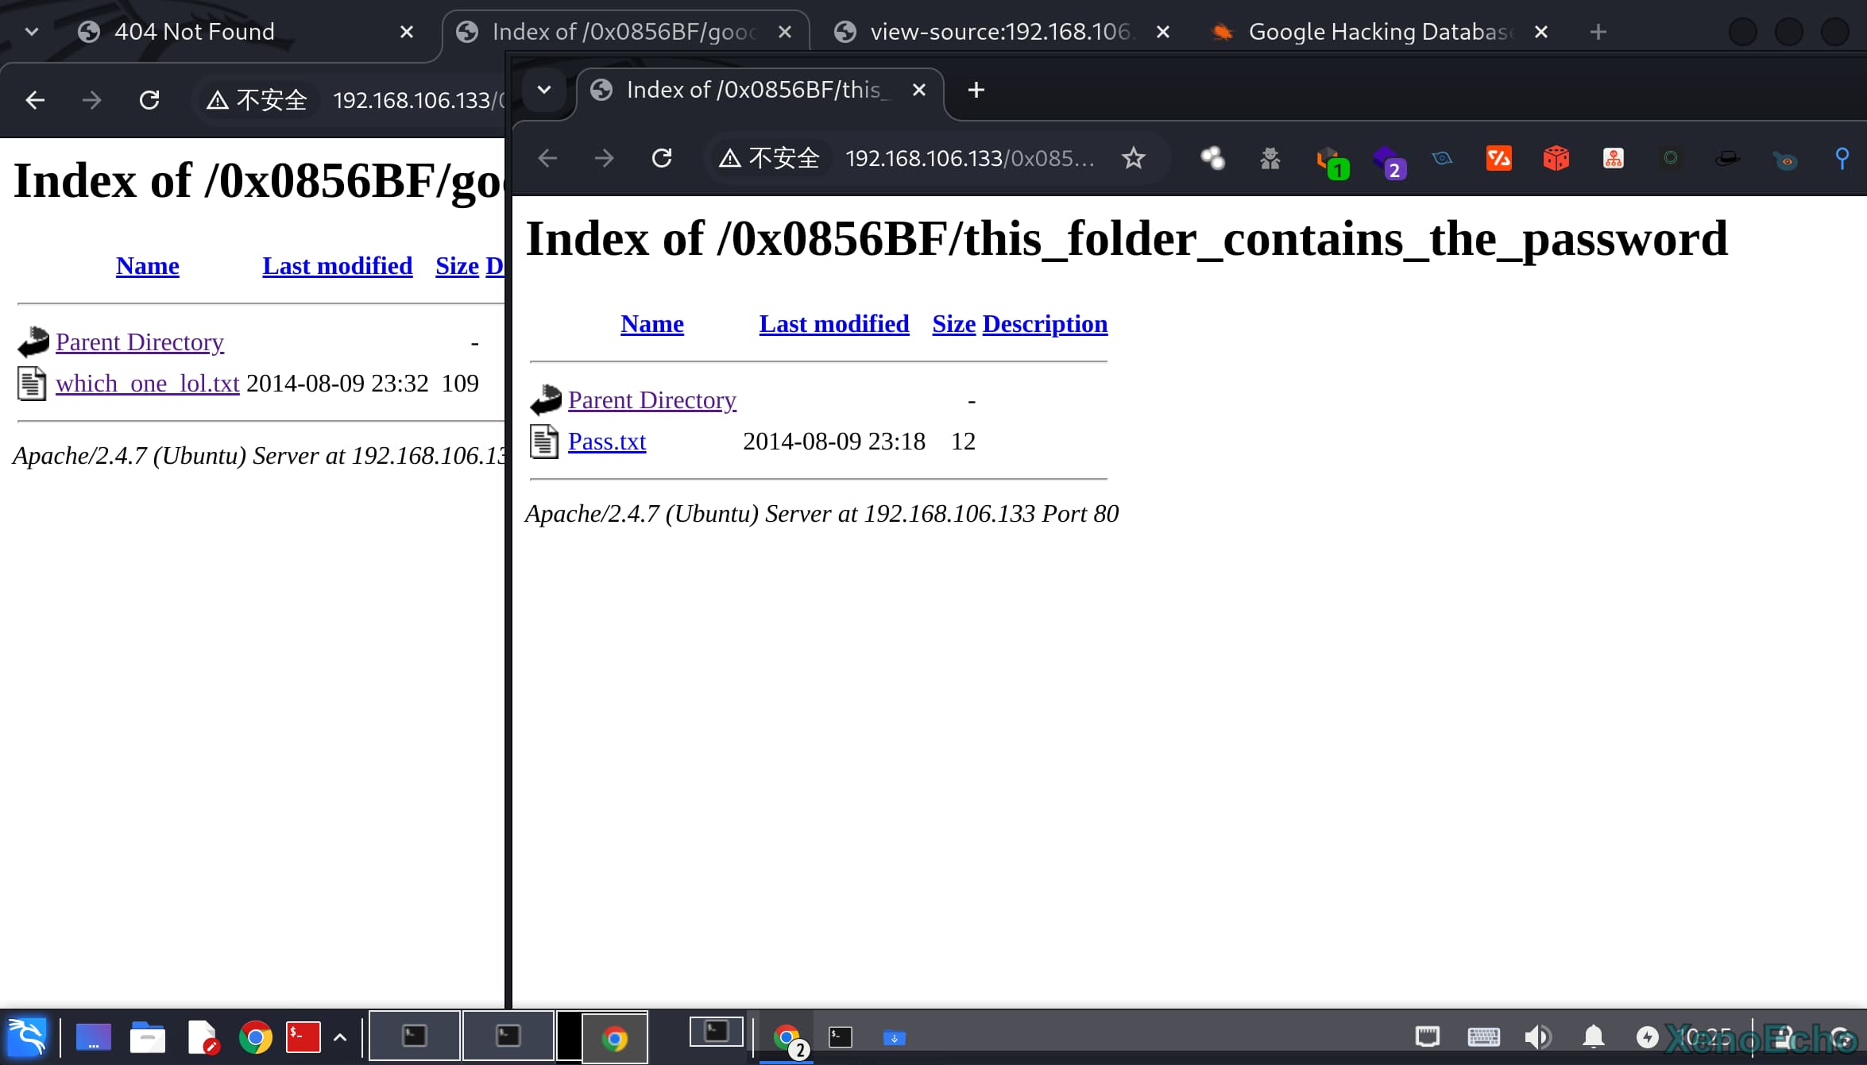Click the purple cube extension with badge 2
This screenshot has width=1867, height=1065.
pyautogui.click(x=1387, y=160)
